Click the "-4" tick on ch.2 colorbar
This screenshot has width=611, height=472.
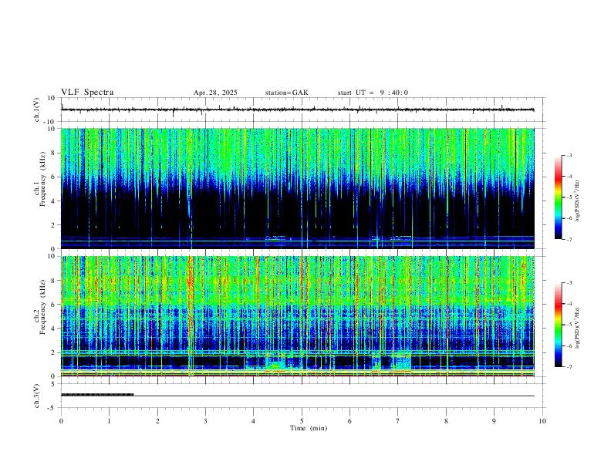click(x=569, y=304)
